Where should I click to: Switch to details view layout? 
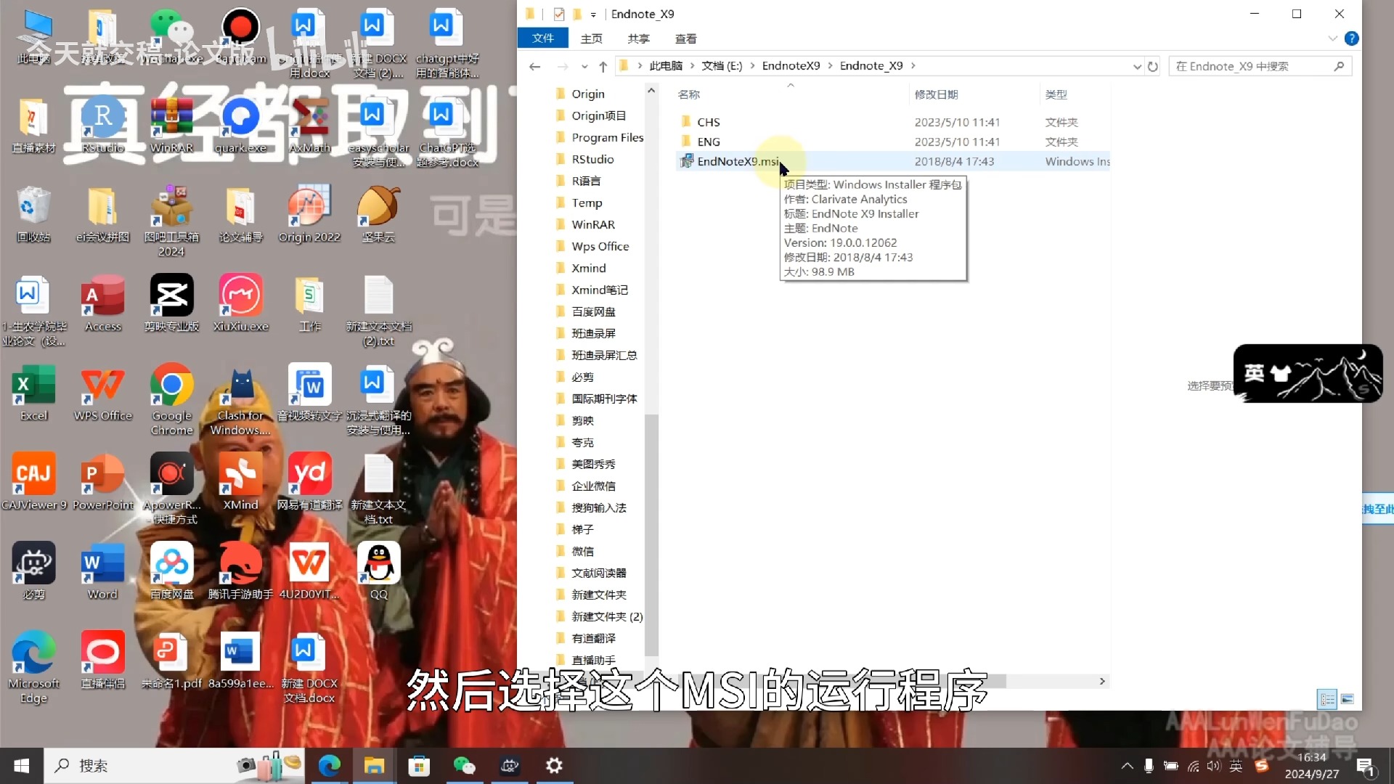pyautogui.click(x=1327, y=699)
